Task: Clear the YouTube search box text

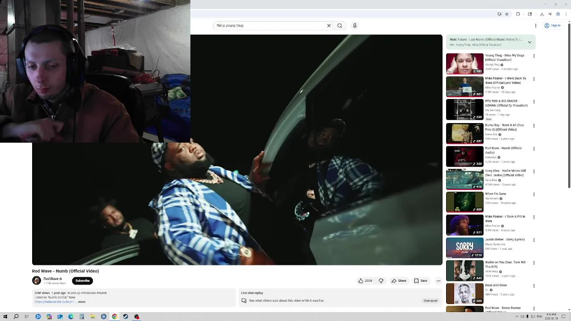Action: [x=329, y=25]
